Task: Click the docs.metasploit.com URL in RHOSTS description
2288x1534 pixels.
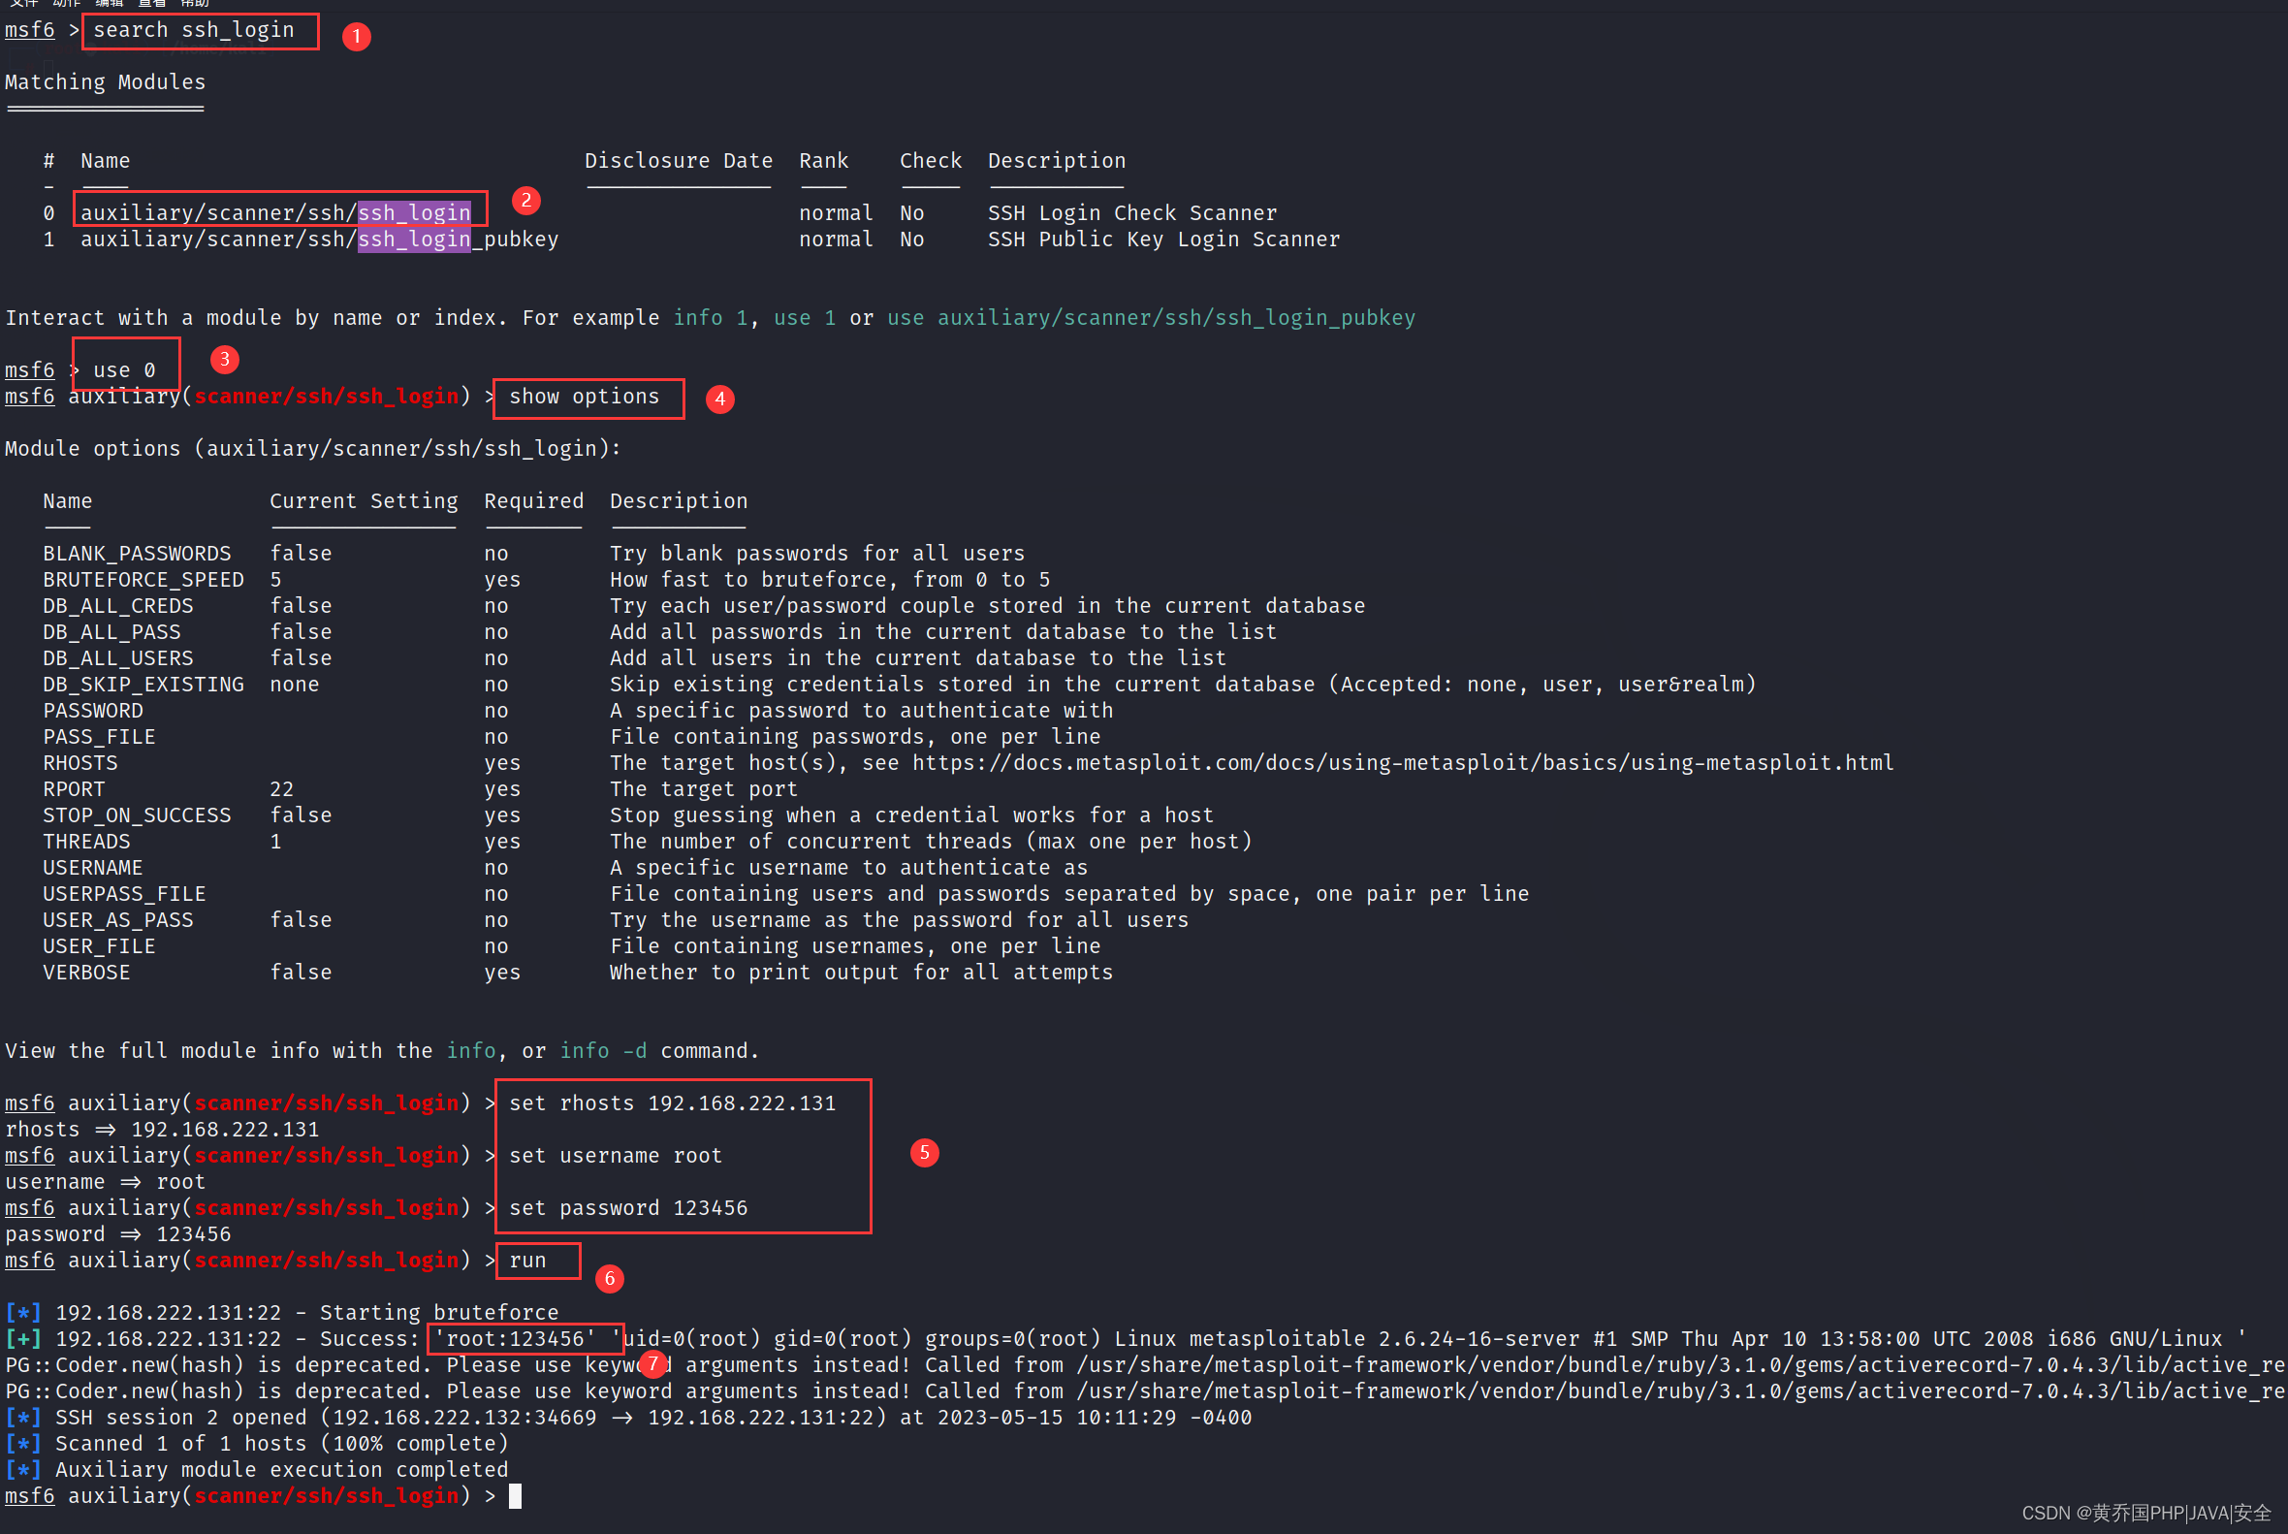Action: (1403, 763)
